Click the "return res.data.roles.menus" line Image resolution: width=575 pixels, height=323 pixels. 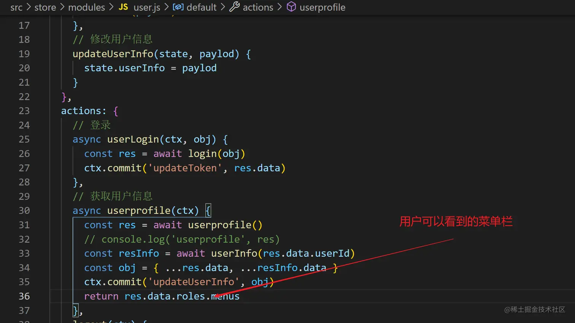(x=162, y=296)
